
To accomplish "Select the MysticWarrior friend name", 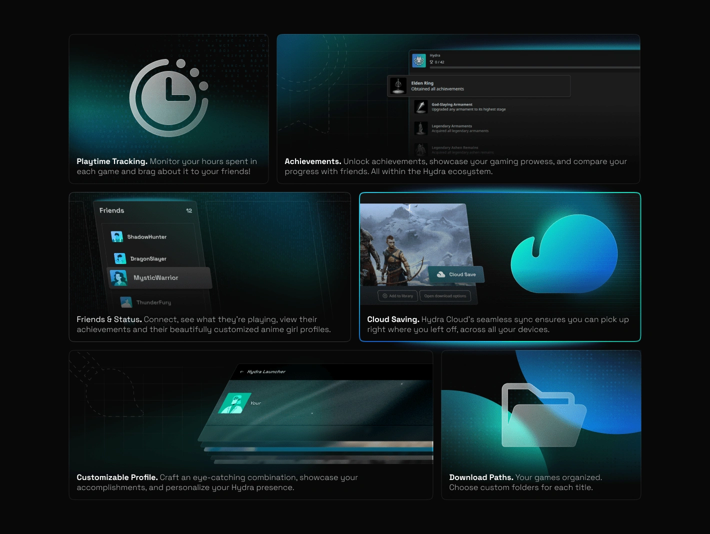I will [156, 278].
